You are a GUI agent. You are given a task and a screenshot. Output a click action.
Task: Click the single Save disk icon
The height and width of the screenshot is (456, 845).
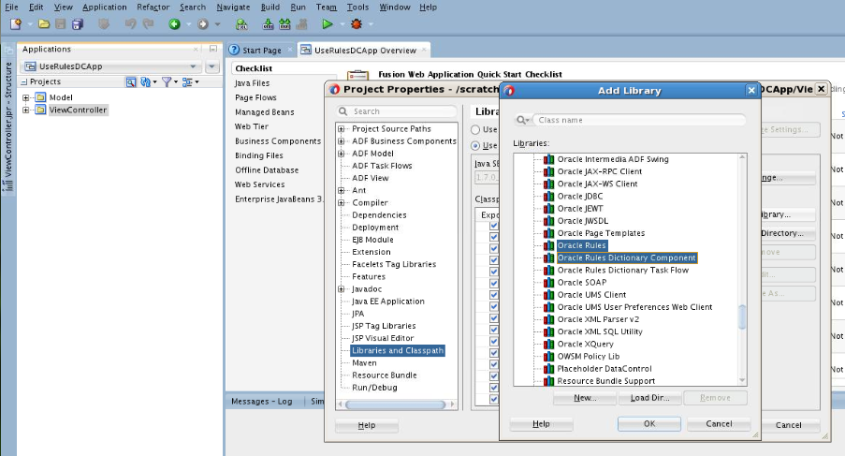tap(60, 23)
